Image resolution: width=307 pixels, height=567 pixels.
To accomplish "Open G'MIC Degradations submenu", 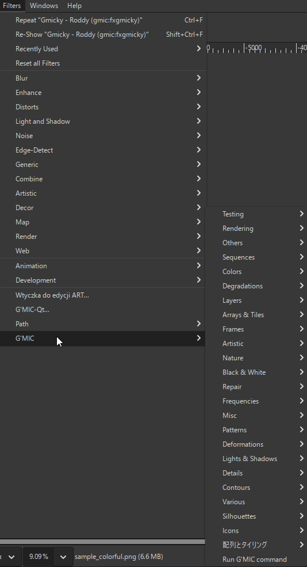I will 256,286.
